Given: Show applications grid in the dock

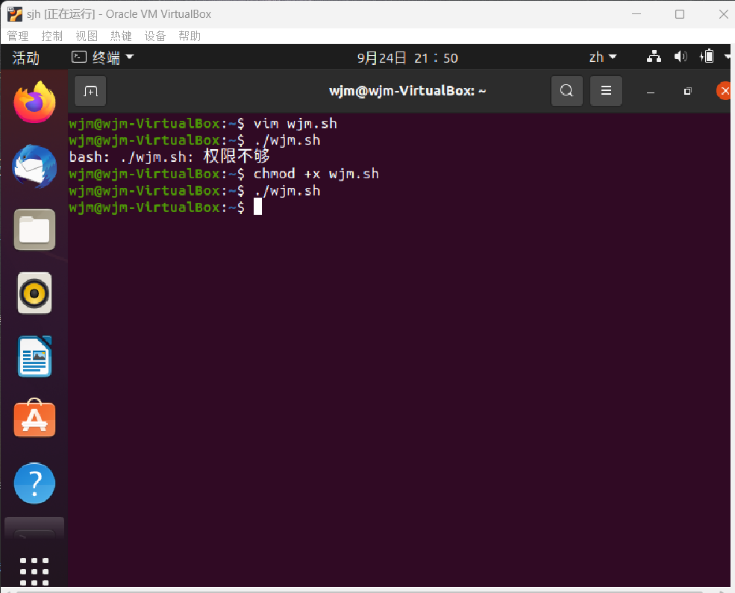Looking at the screenshot, I should point(34,571).
